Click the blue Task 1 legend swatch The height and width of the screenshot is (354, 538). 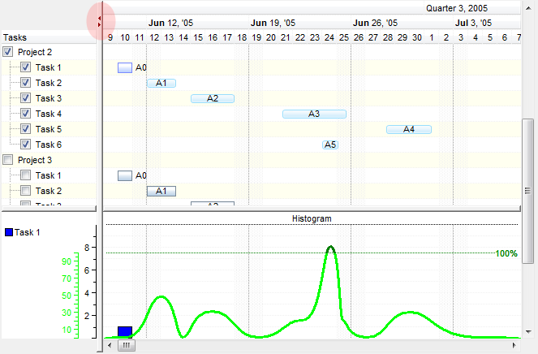coord(9,232)
